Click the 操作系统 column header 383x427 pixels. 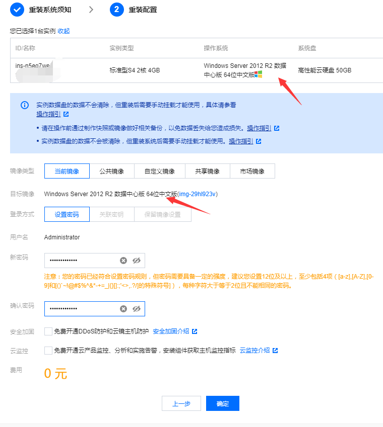pyautogui.click(x=216, y=48)
